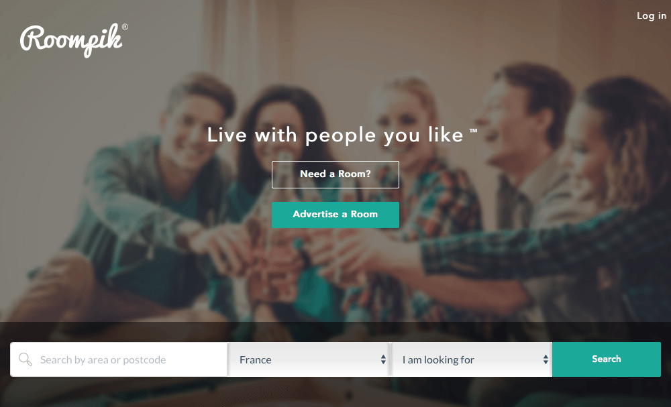The height and width of the screenshot is (407, 671).
Task: Click the word 'France' in country selector
Action: pyautogui.click(x=256, y=360)
